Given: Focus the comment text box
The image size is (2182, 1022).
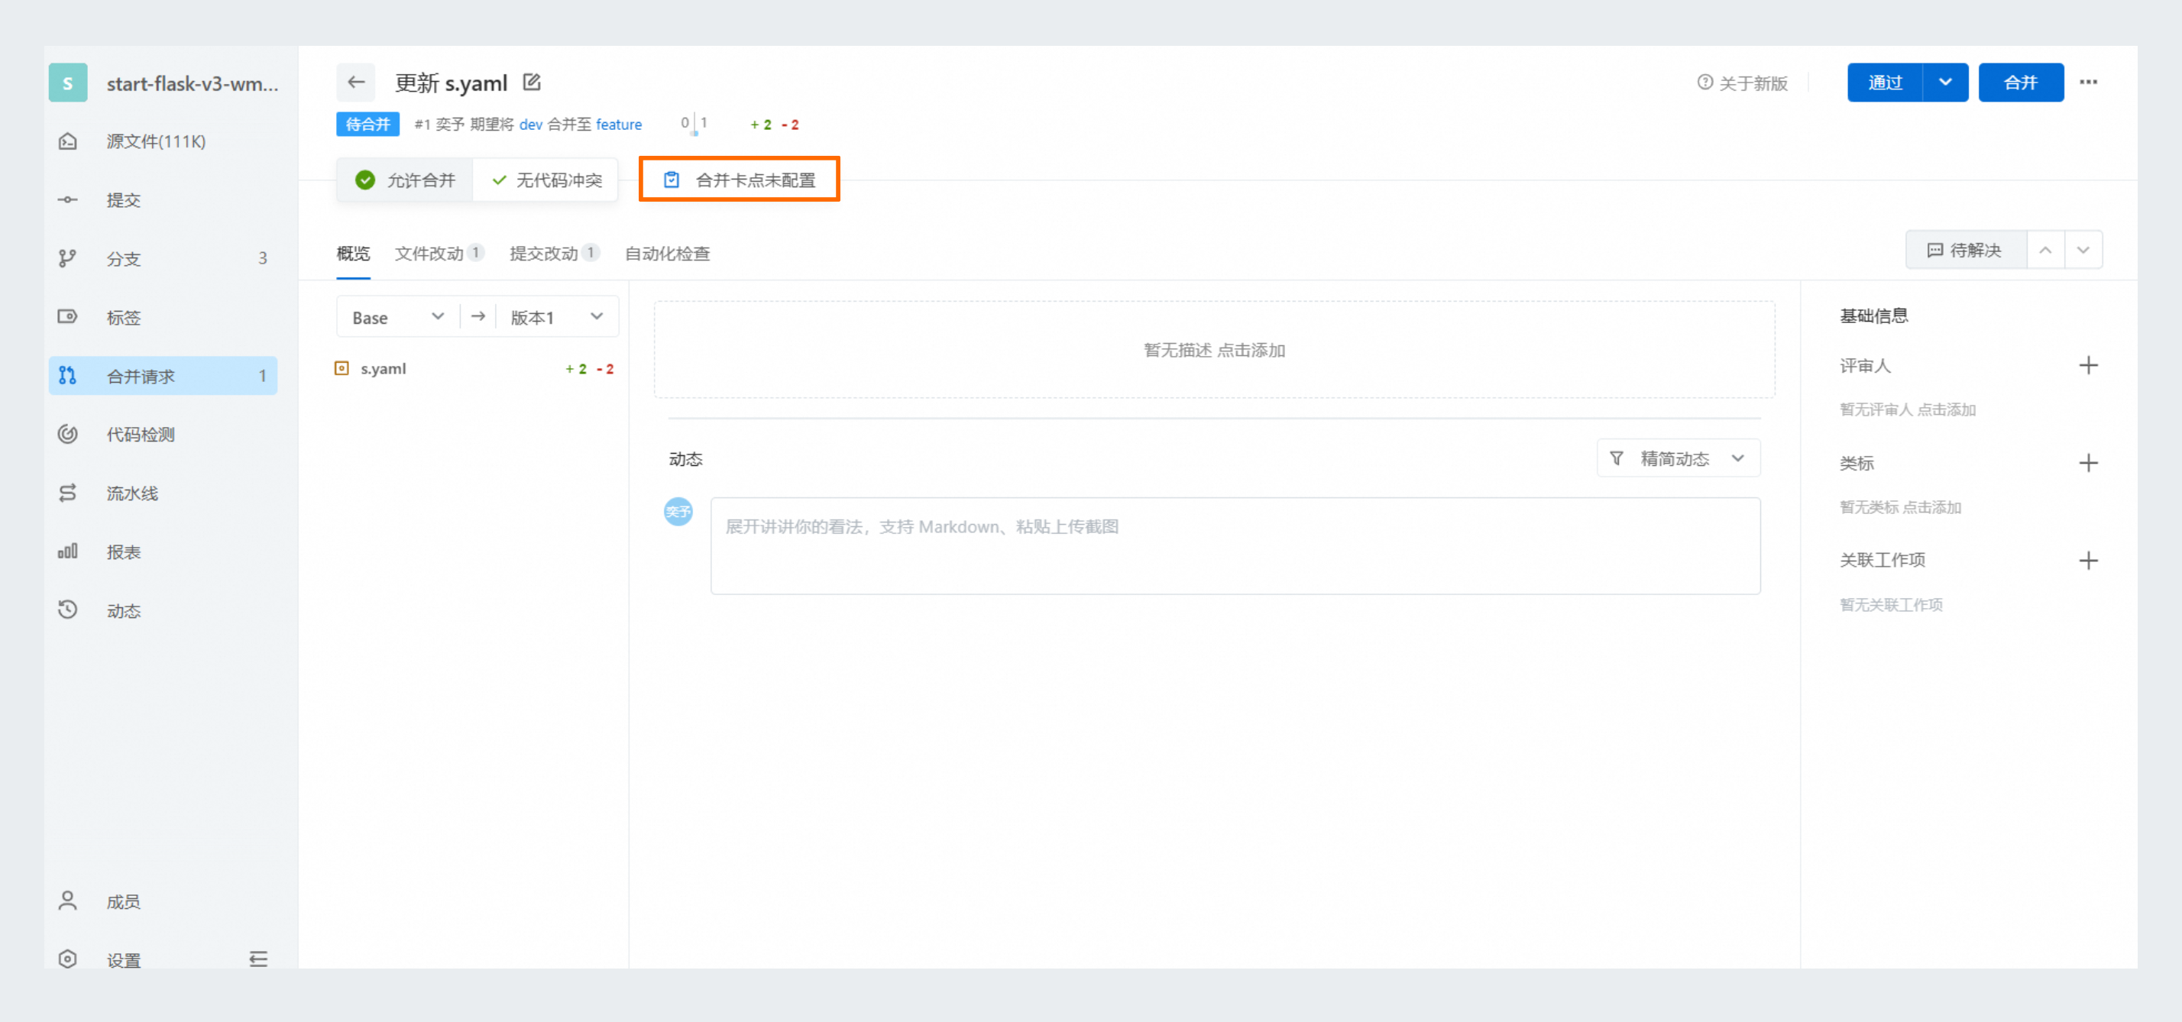Looking at the screenshot, I should click(x=1235, y=546).
